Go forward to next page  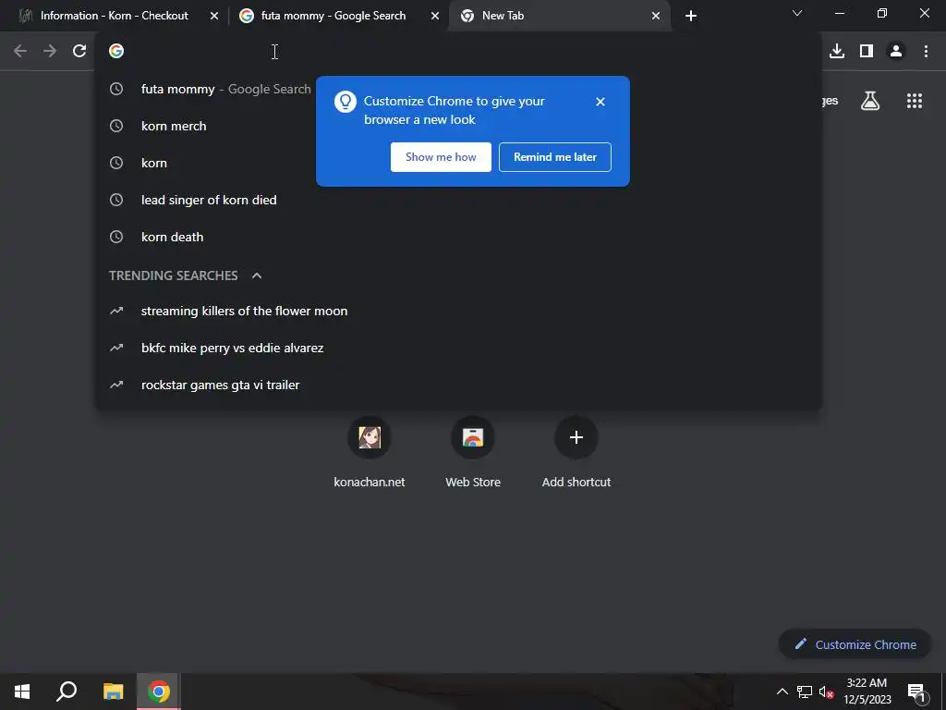point(50,52)
